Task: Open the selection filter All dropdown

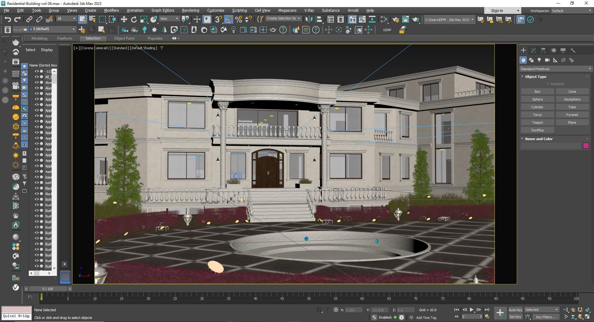Action: (66, 19)
